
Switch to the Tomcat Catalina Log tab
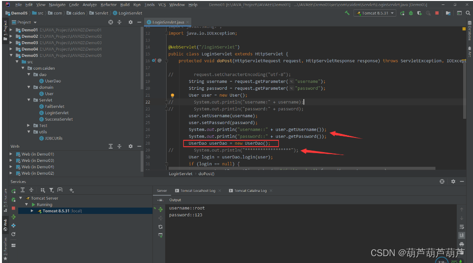pyautogui.click(x=250, y=190)
